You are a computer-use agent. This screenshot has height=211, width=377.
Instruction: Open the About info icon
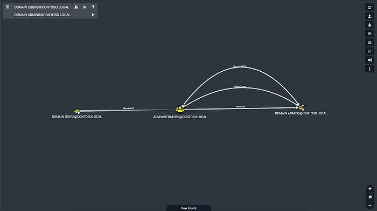pyautogui.click(x=369, y=69)
